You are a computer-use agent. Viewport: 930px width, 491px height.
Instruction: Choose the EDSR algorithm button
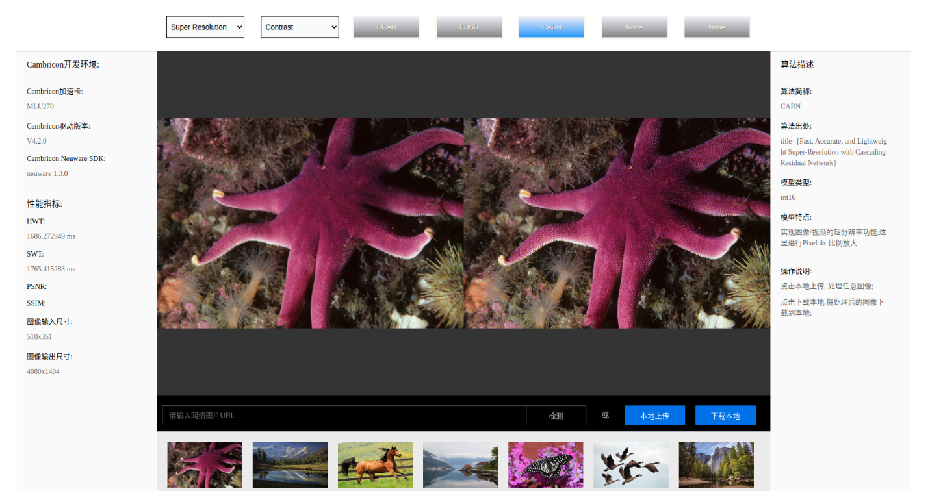point(469,27)
